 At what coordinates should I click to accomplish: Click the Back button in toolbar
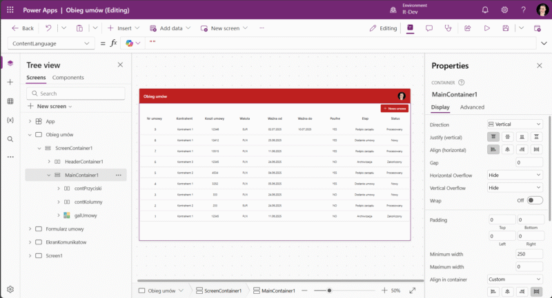[22, 28]
